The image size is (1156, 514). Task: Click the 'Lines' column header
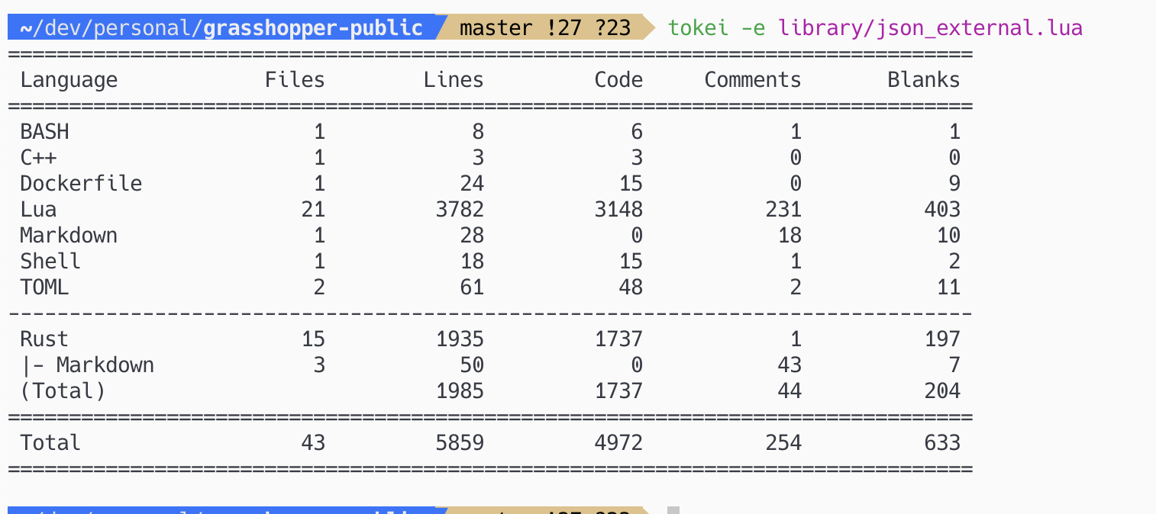point(454,80)
